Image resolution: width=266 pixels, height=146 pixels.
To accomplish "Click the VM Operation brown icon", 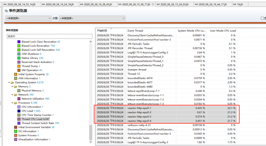I will (x=19, y=70).
